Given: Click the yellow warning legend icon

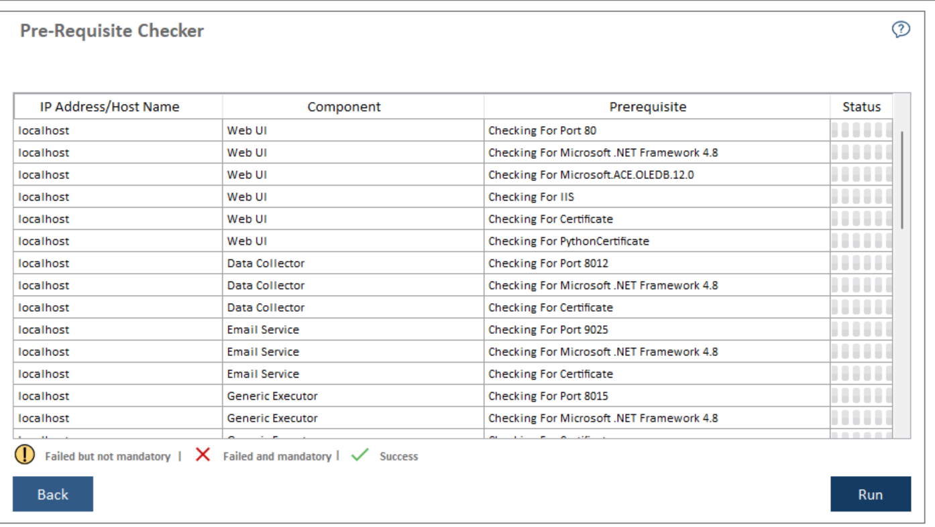Looking at the screenshot, I should 25,455.
